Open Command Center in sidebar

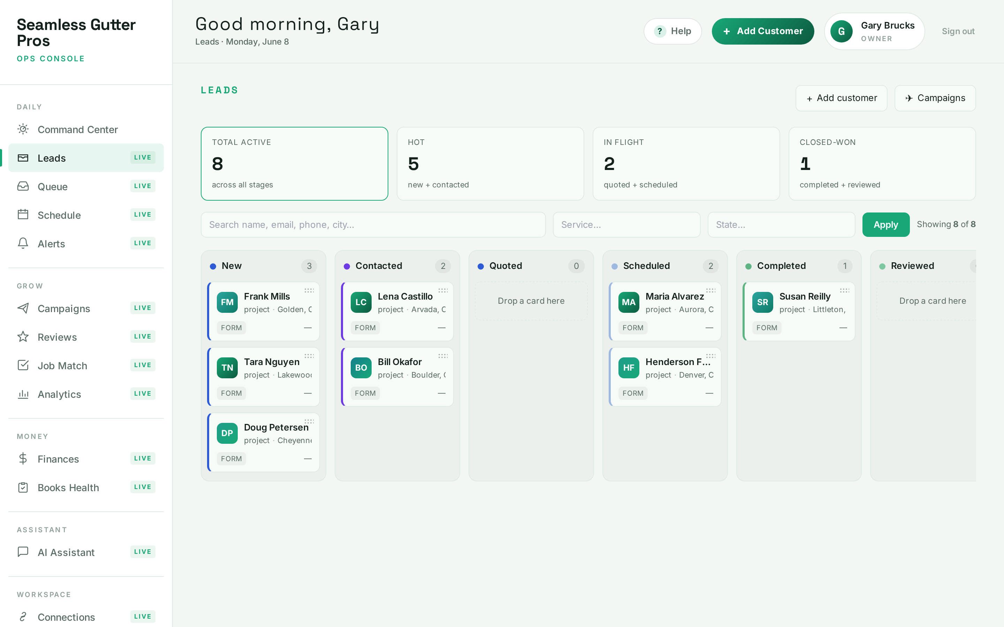(86, 129)
